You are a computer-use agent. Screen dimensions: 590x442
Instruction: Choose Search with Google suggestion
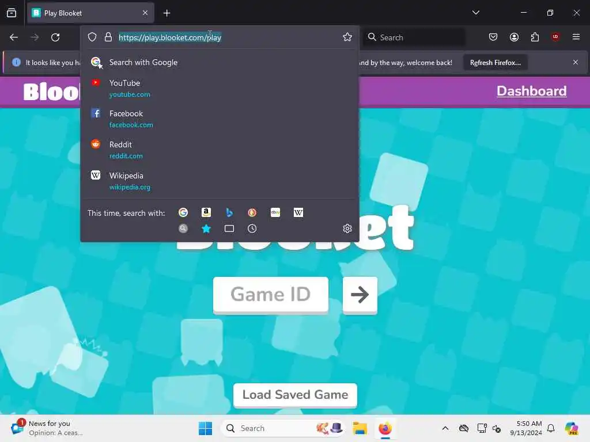220,62
